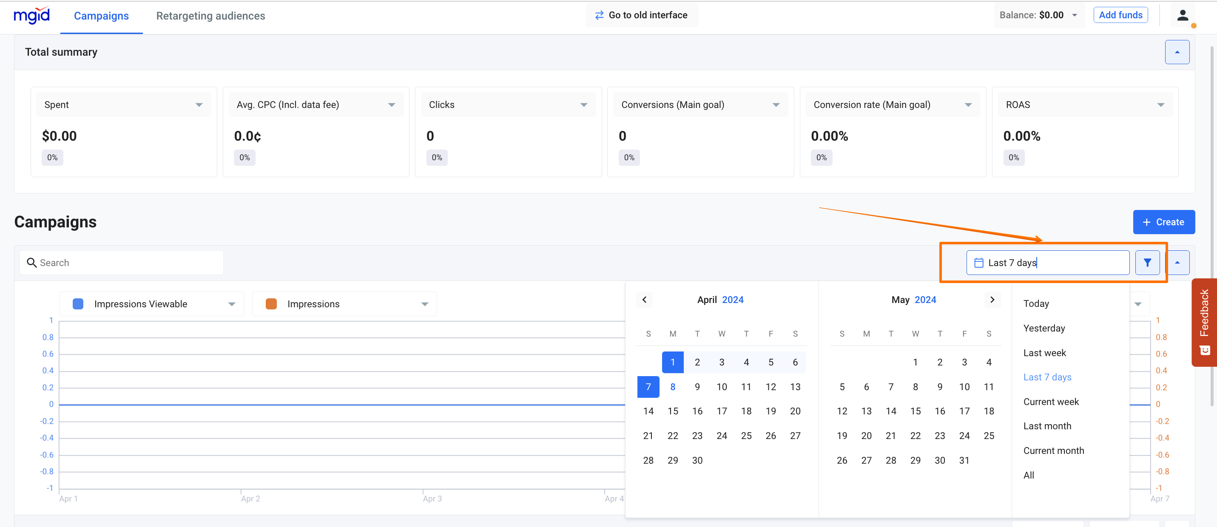Click the filter funnel icon
Screen dimensions: 1217x527
(1147, 263)
